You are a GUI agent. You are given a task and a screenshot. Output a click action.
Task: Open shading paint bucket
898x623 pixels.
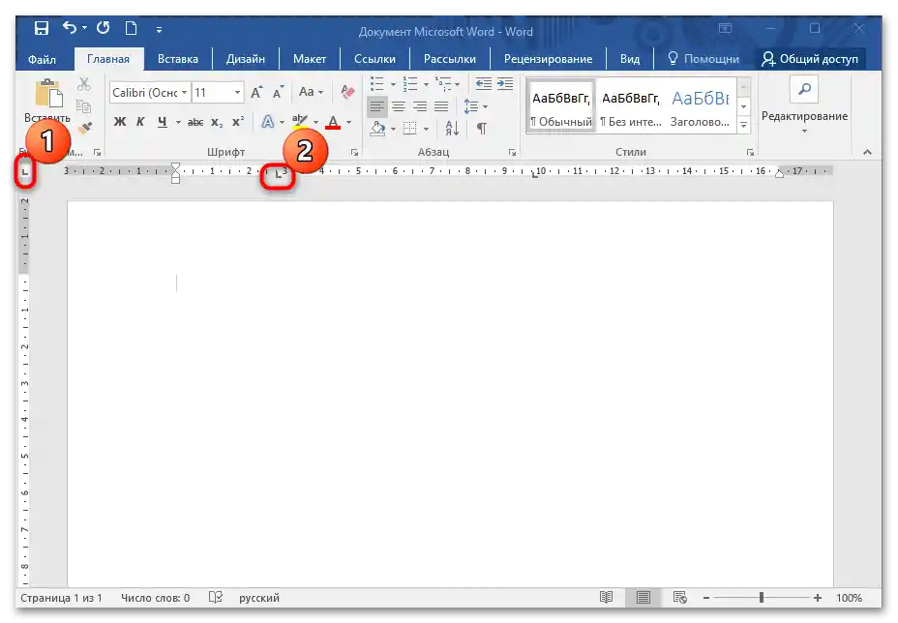377,129
